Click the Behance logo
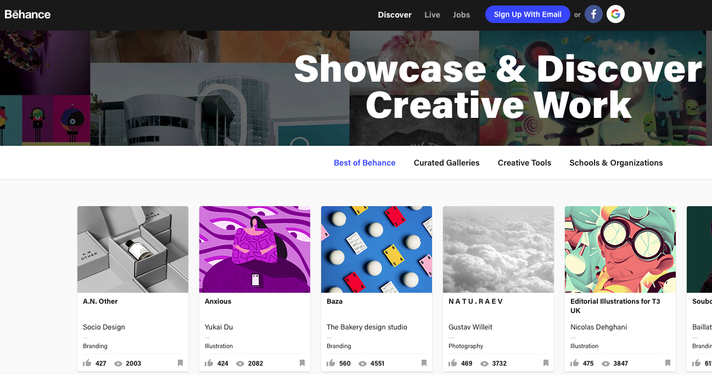 27,14
